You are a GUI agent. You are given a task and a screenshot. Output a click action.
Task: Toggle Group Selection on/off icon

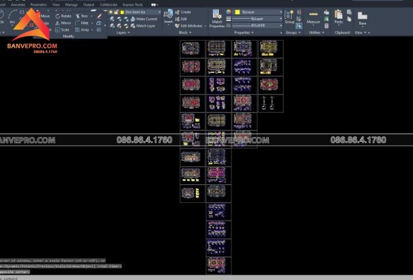[x=299, y=26]
